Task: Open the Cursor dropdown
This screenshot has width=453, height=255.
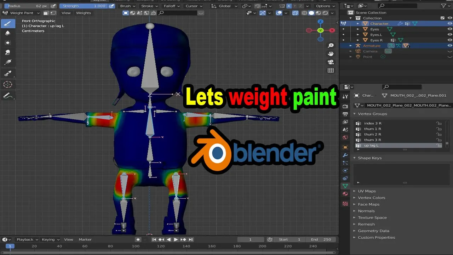Action: click(x=194, y=6)
